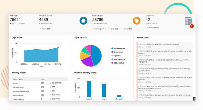The image size is (203, 110).
Task: Click the green arrow in Account Management row
Action: (50, 91)
